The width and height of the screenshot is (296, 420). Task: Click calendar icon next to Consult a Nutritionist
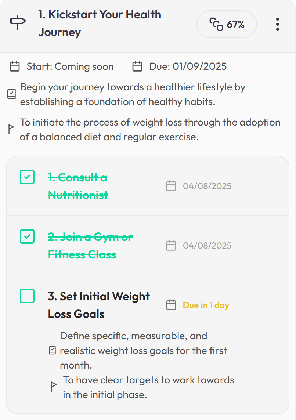coord(171,186)
